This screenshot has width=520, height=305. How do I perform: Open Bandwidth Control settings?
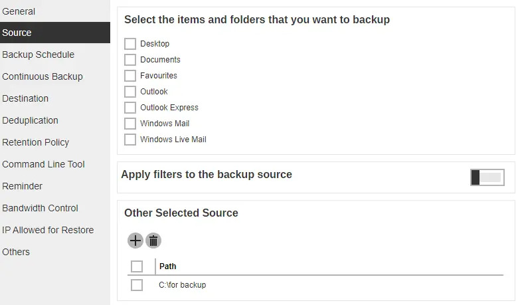pyautogui.click(x=40, y=208)
